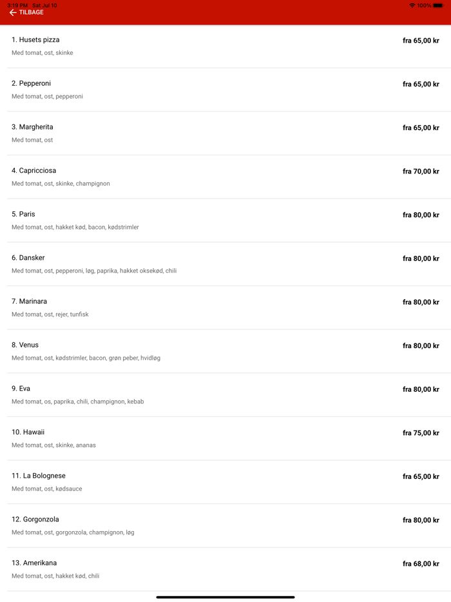Tap the home indicator bar

click(x=225, y=597)
